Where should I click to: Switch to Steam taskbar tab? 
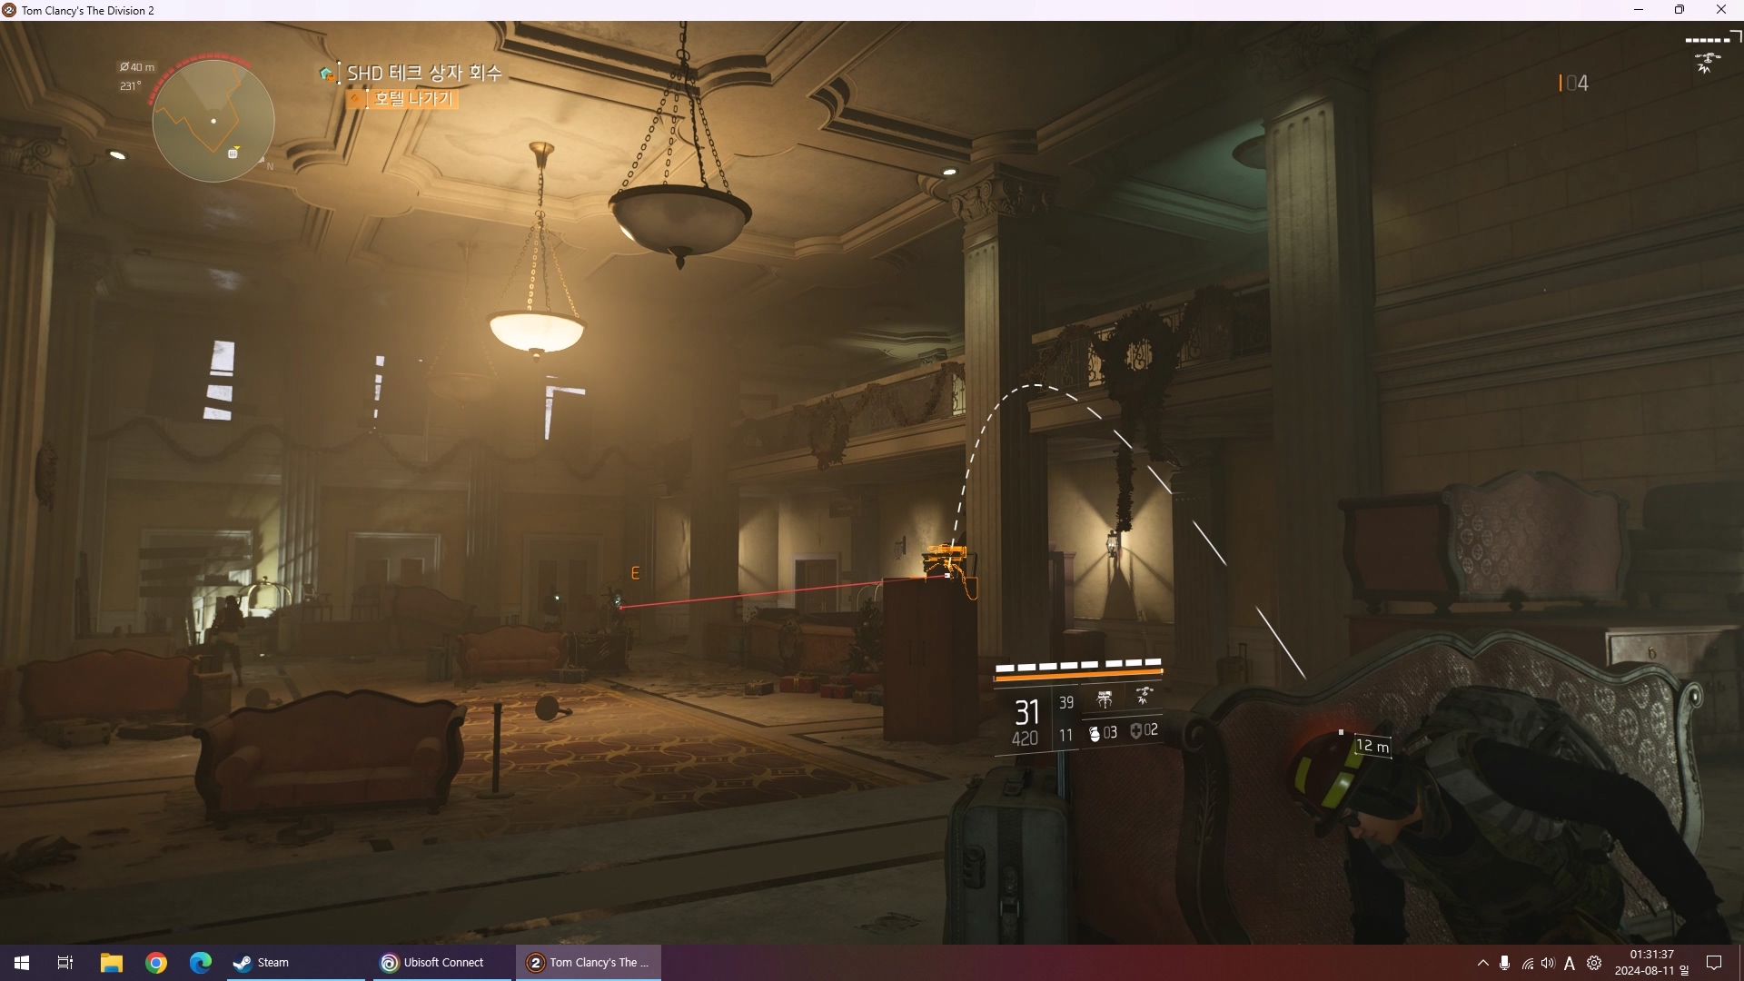pos(262,963)
